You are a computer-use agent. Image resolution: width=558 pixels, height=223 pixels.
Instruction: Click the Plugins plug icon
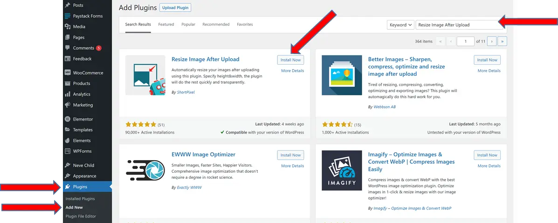[x=67, y=187]
